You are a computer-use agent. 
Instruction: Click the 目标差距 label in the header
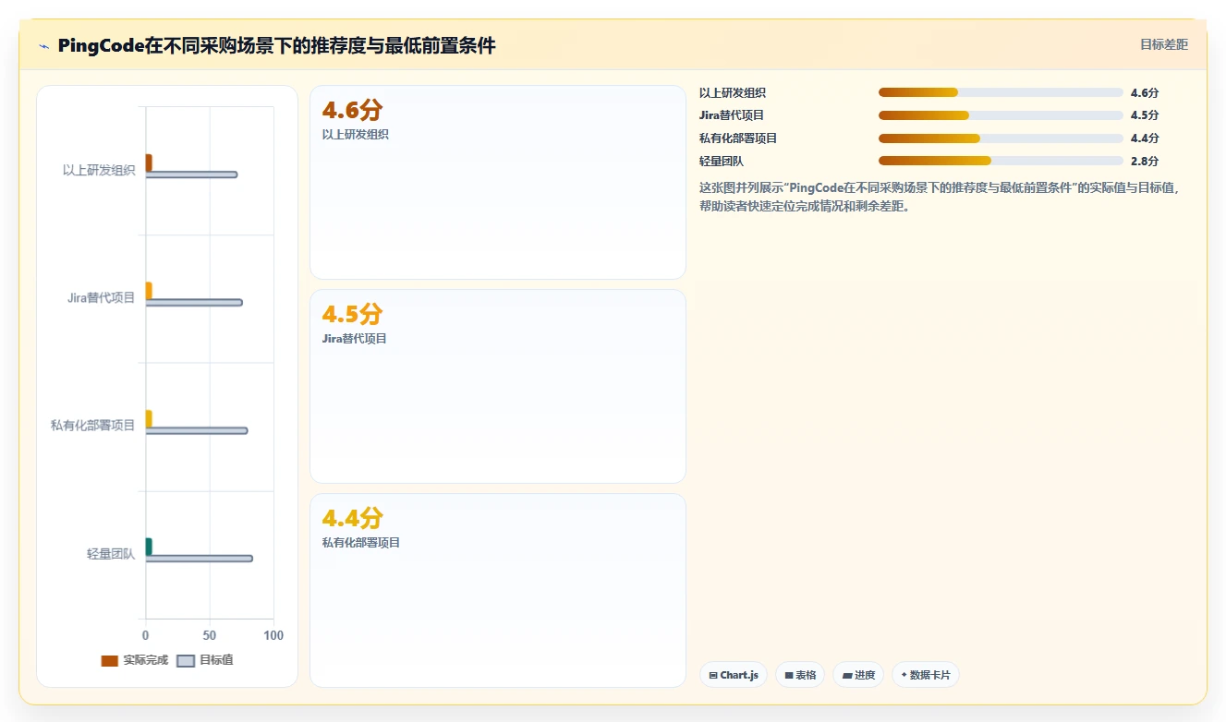(1163, 44)
